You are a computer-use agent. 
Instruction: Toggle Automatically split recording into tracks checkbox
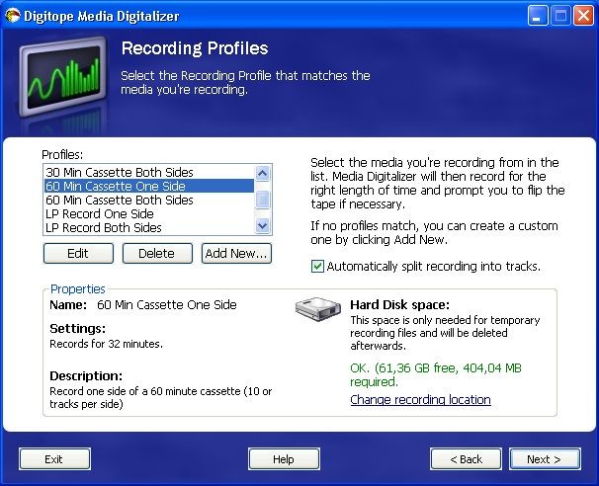click(317, 266)
